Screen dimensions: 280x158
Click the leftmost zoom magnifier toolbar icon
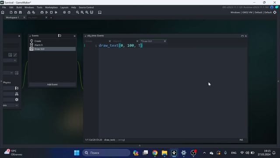(77, 12)
